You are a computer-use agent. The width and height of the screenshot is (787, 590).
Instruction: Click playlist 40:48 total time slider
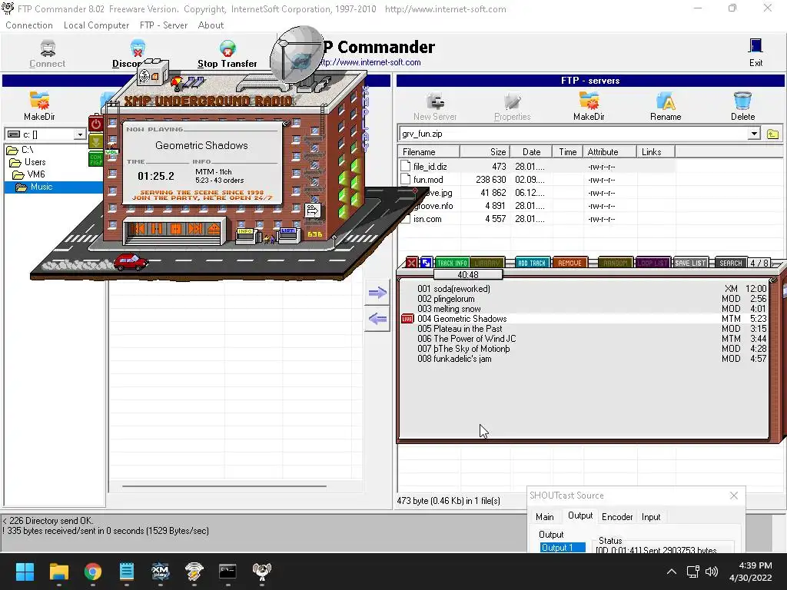pyautogui.click(x=468, y=274)
